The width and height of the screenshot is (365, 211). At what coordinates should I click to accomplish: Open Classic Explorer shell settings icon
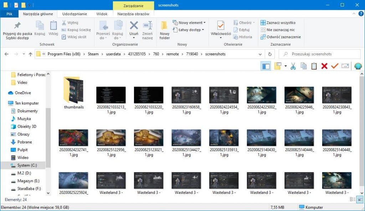358,66
